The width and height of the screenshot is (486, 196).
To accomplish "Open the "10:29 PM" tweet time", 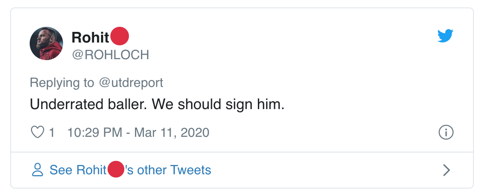I will [x=94, y=133].
